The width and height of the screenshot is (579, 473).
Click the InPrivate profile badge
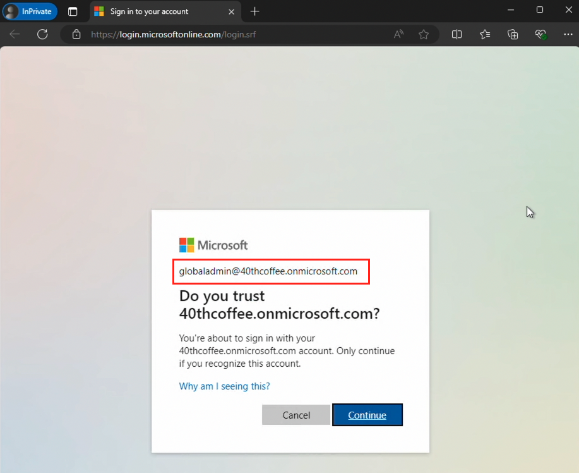point(30,11)
